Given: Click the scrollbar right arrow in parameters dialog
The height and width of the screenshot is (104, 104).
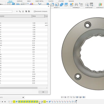Looking at the screenshot, I should [x=47, y=88].
